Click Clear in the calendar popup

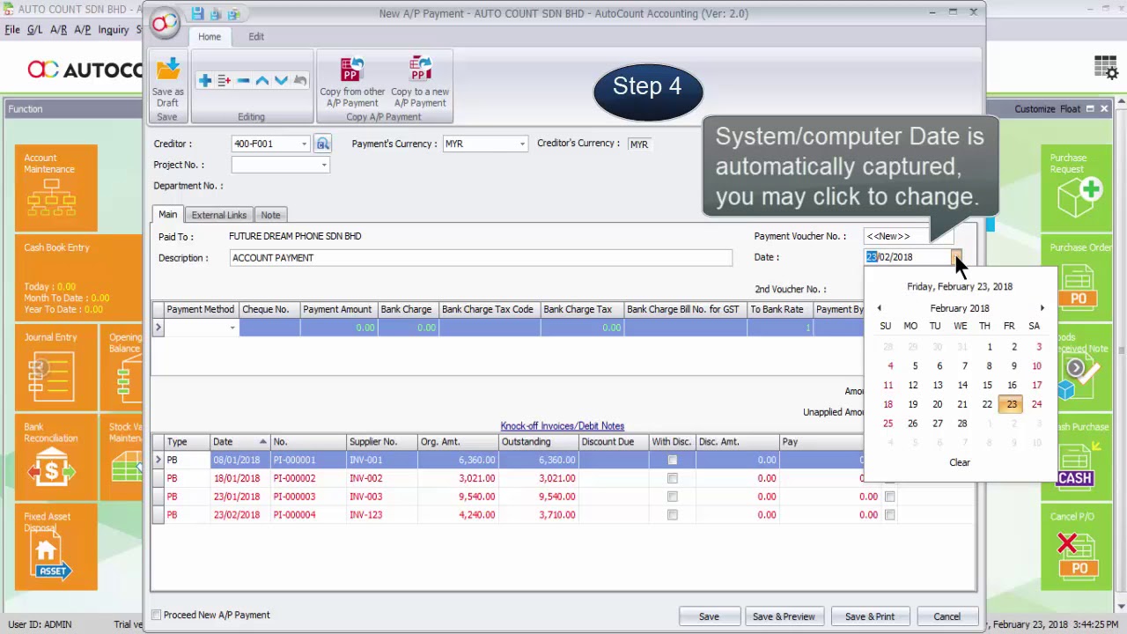[x=960, y=462]
